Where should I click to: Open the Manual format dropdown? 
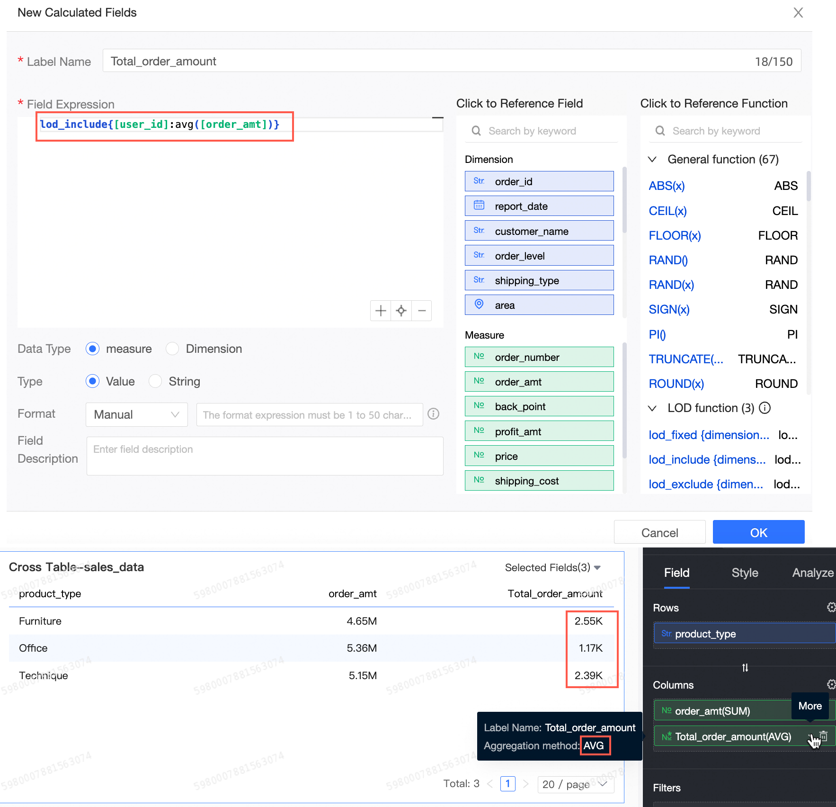pyautogui.click(x=137, y=414)
